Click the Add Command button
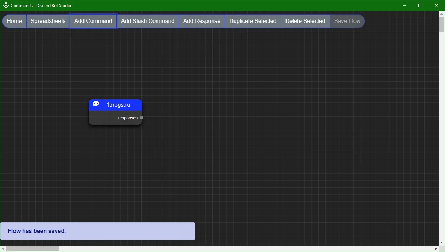445x252 pixels. [93, 21]
